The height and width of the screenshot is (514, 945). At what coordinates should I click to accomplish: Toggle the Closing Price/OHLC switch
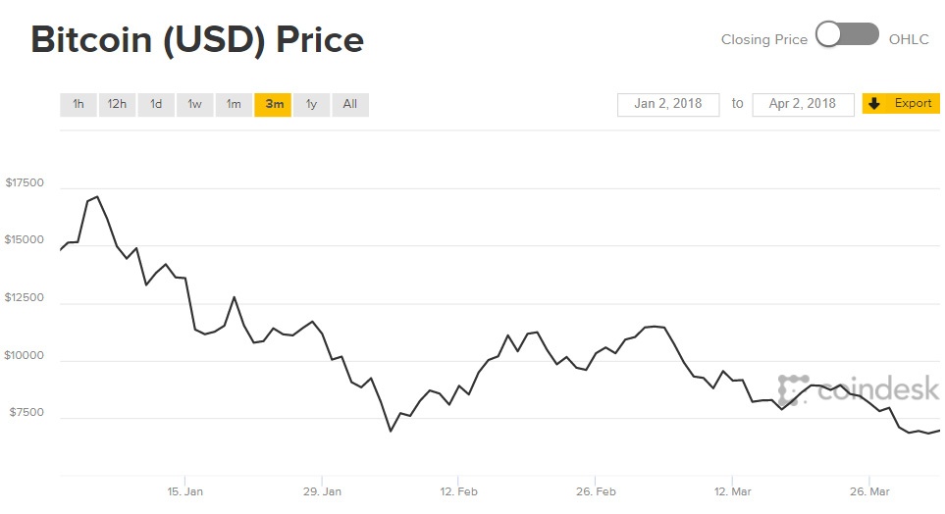847,34
